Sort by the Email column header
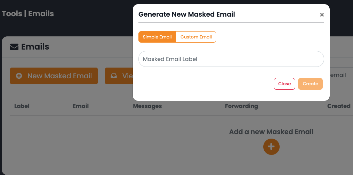The height and width of the screenshot is (175, 353). click(81, 106)
